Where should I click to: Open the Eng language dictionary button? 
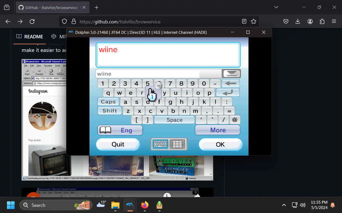pyautogui.click(x=120, y=130)
